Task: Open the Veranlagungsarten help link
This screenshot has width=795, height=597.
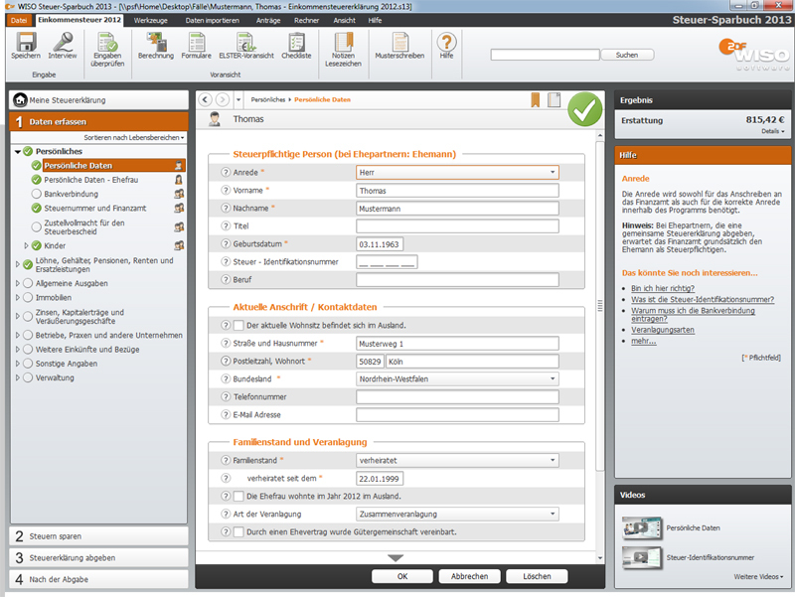Action: click(663, 330)
